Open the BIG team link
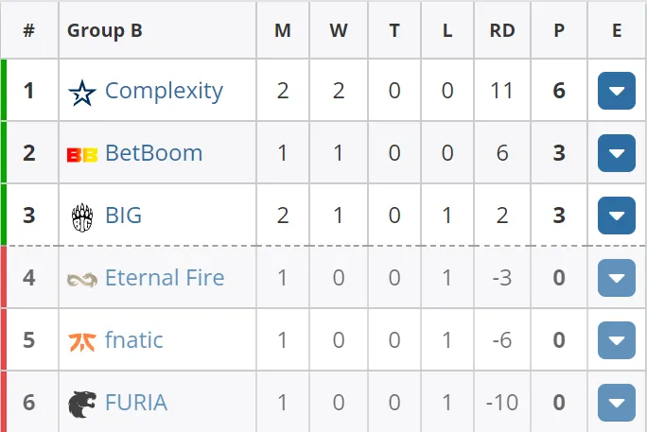Screen dimensions: 647x432 (x=123, y=216)
